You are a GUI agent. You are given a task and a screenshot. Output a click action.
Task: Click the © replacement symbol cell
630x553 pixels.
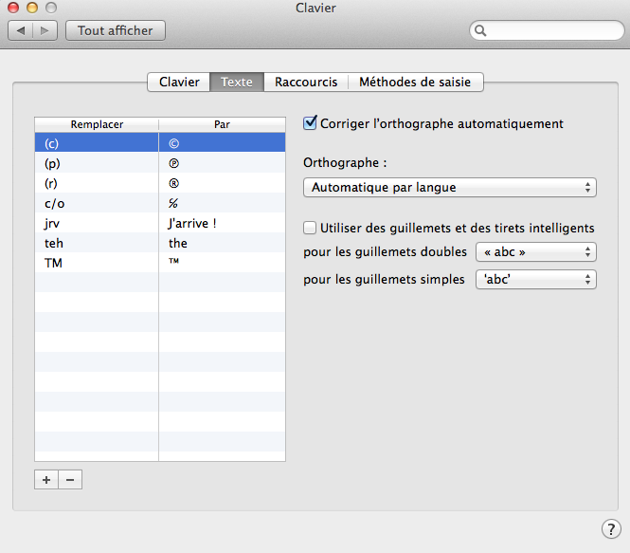[223, 143]
